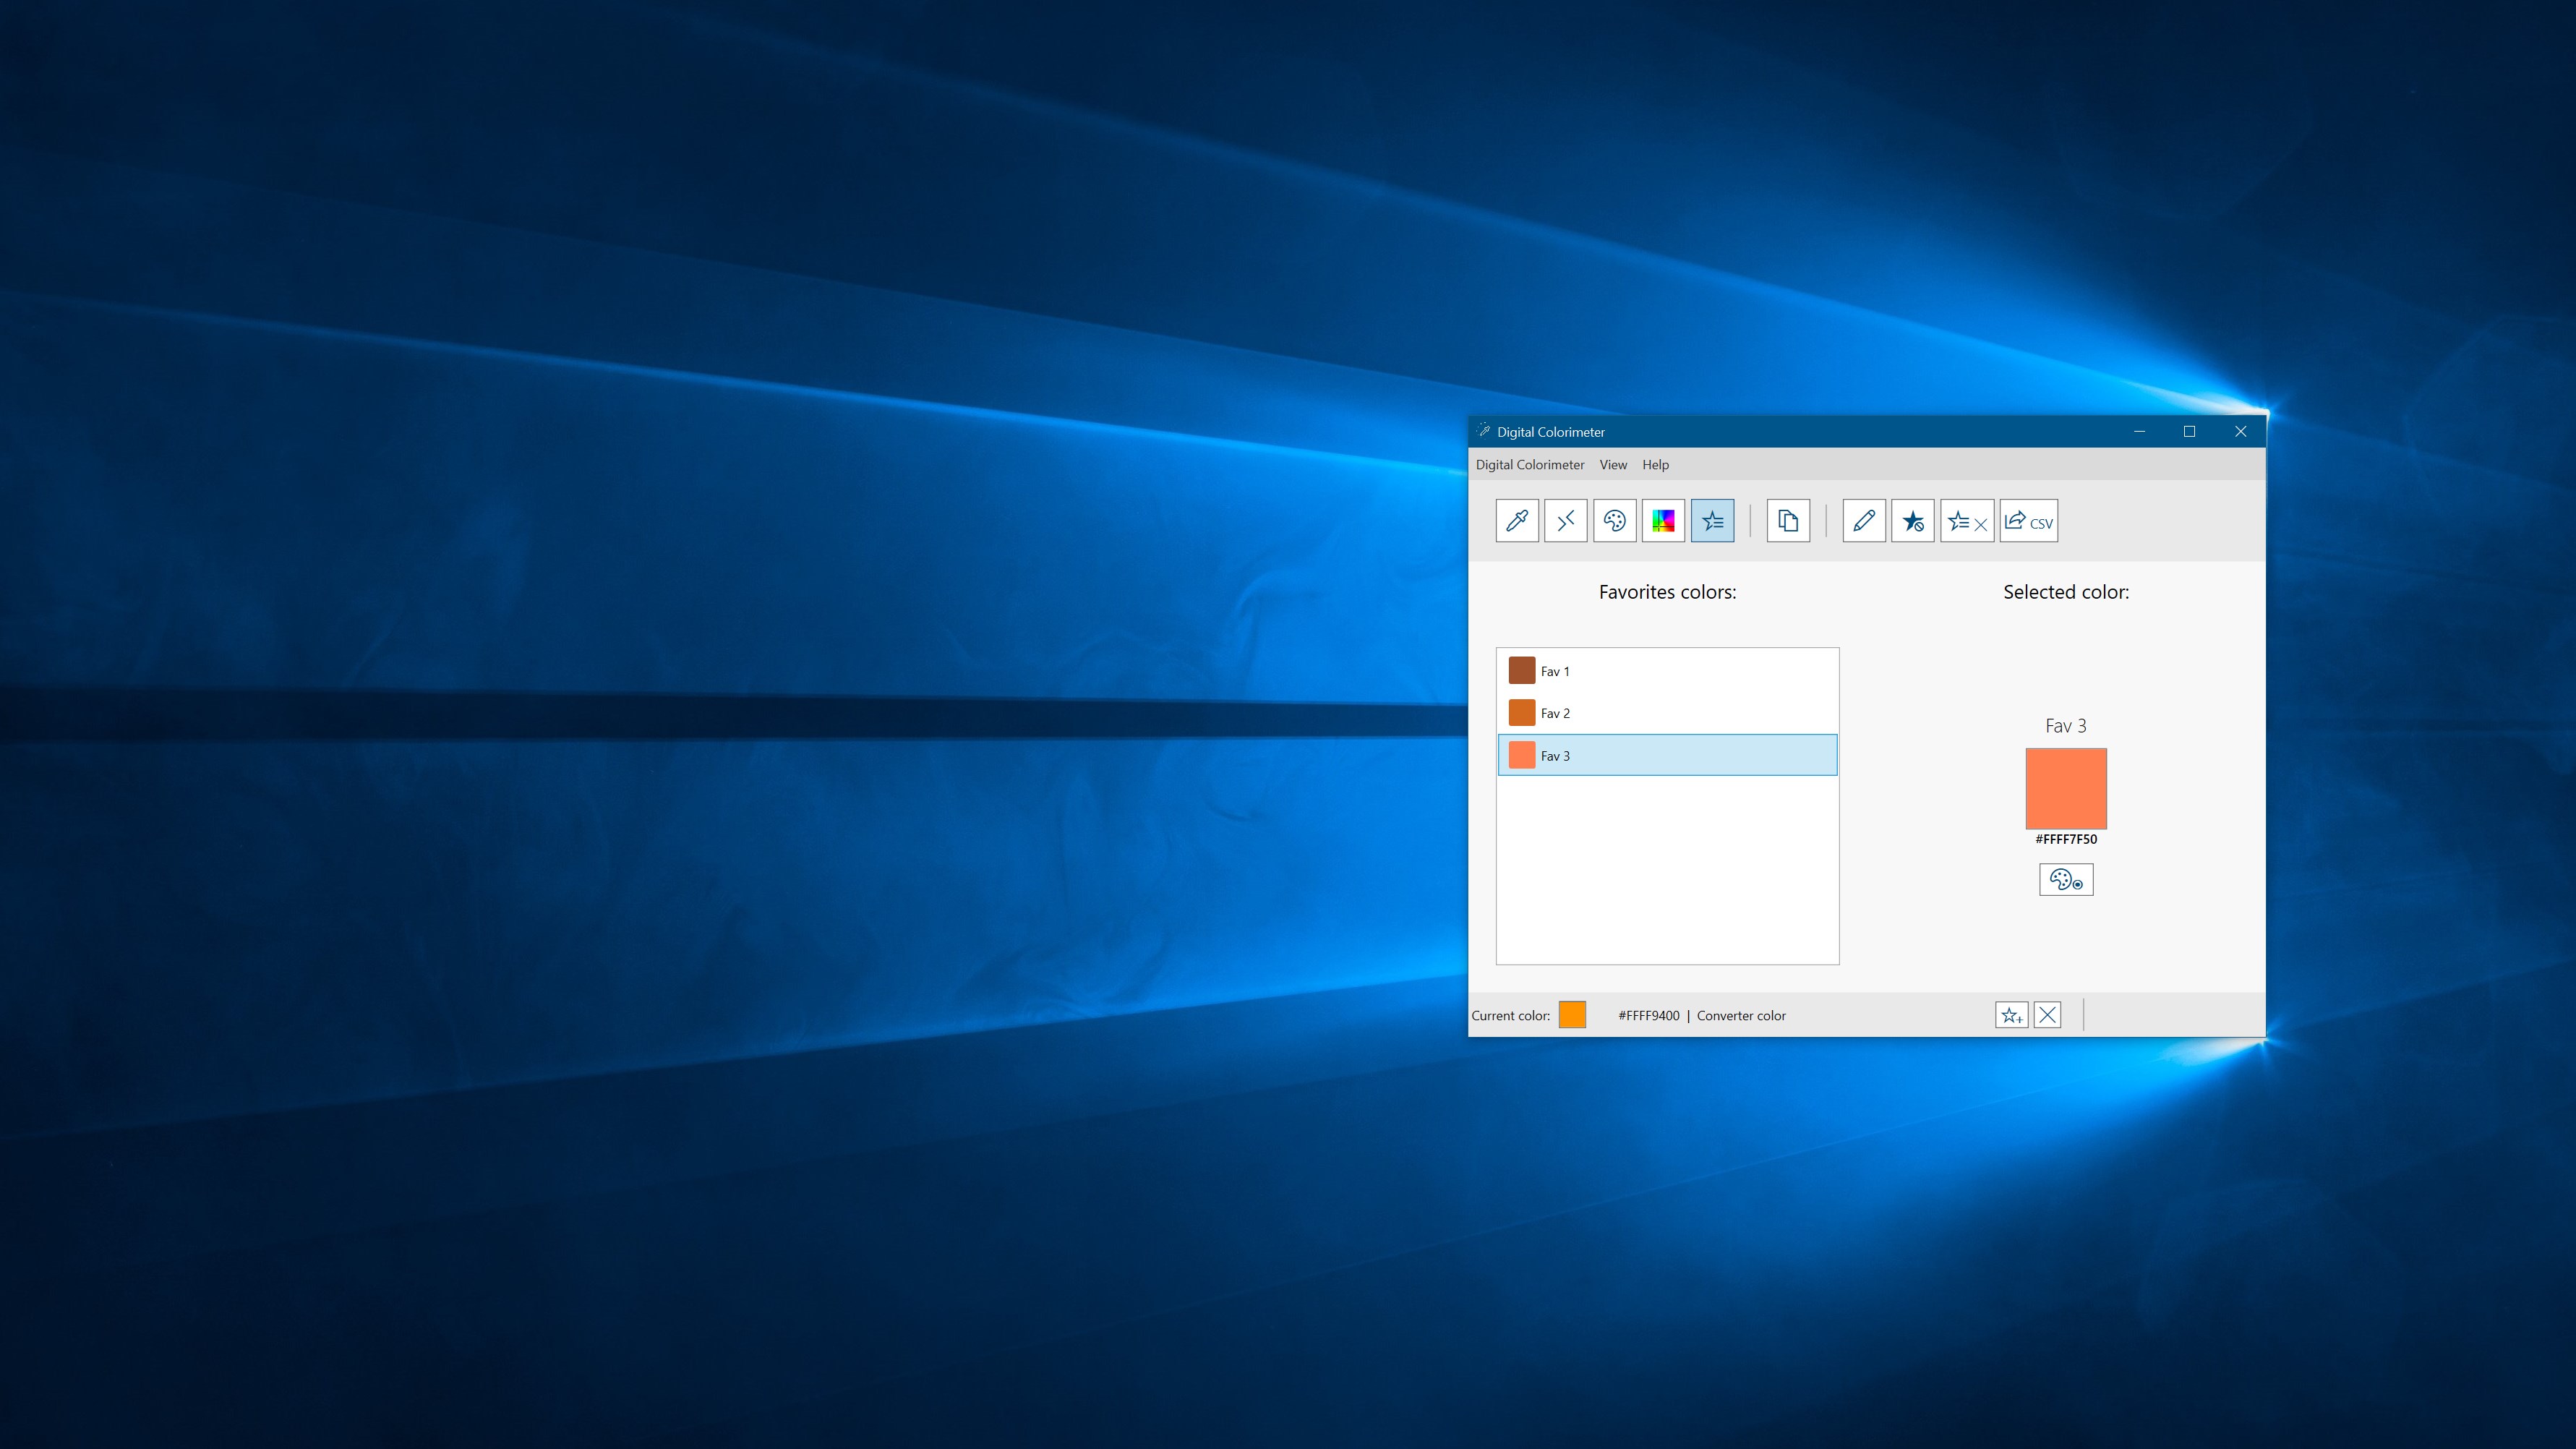
Task: Open the View menu
Action: 1612,465
